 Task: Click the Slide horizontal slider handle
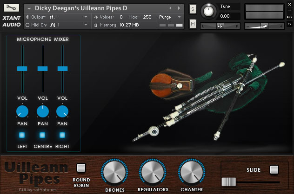point(228,182)
